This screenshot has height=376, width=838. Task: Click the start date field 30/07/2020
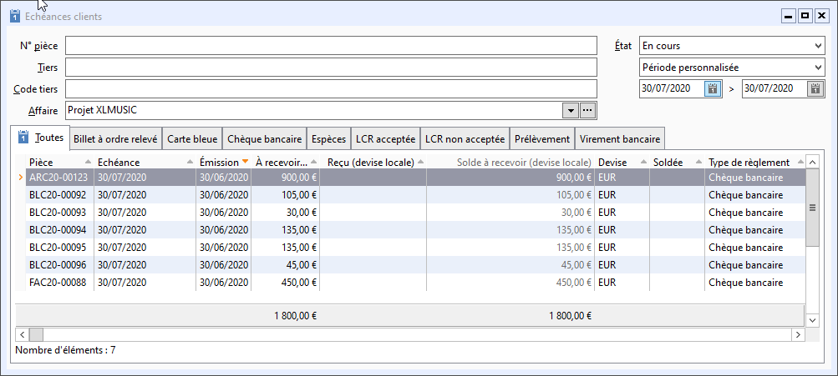tap(672, 88)
